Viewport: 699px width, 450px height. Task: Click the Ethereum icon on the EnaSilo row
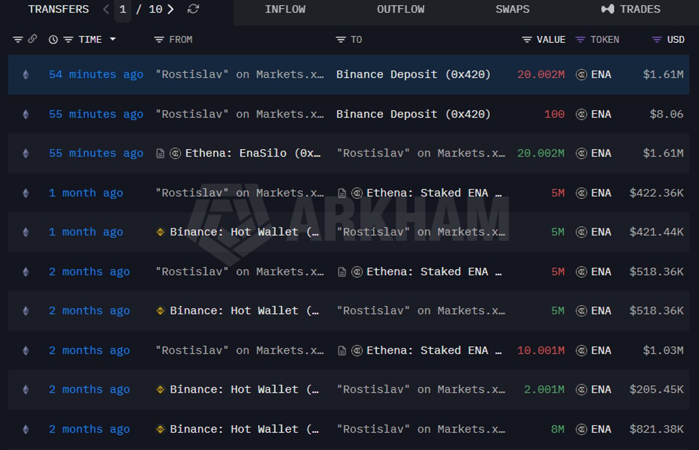[26, 153]
